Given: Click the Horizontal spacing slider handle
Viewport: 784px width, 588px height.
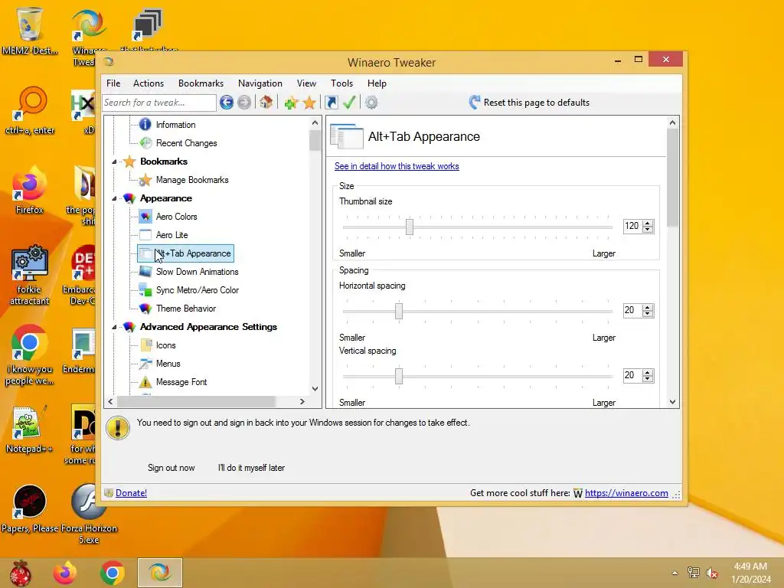Looking at the screenshot, I should pos(398,311).
